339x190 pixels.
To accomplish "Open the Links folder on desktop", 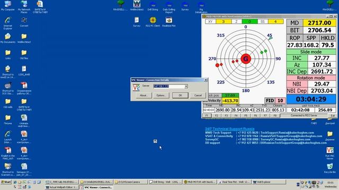I will click(8, 54).
